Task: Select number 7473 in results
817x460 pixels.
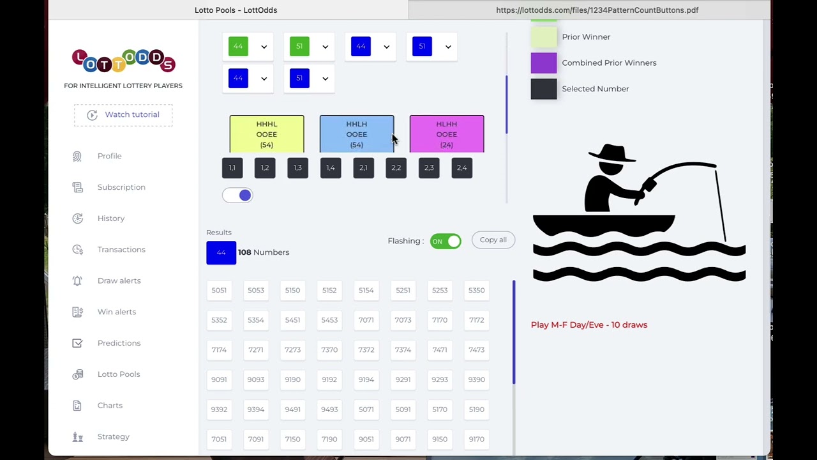Action: 477,350
